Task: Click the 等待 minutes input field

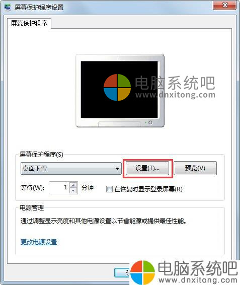Action: click(x=59, y=188)
